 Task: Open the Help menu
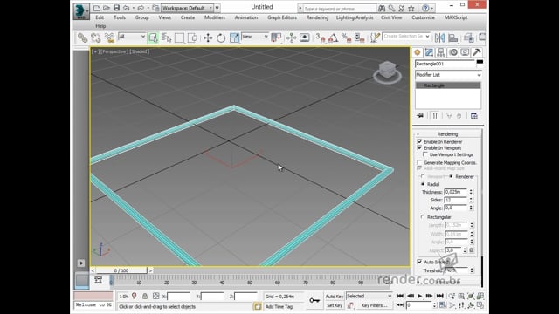click(100, 26)
